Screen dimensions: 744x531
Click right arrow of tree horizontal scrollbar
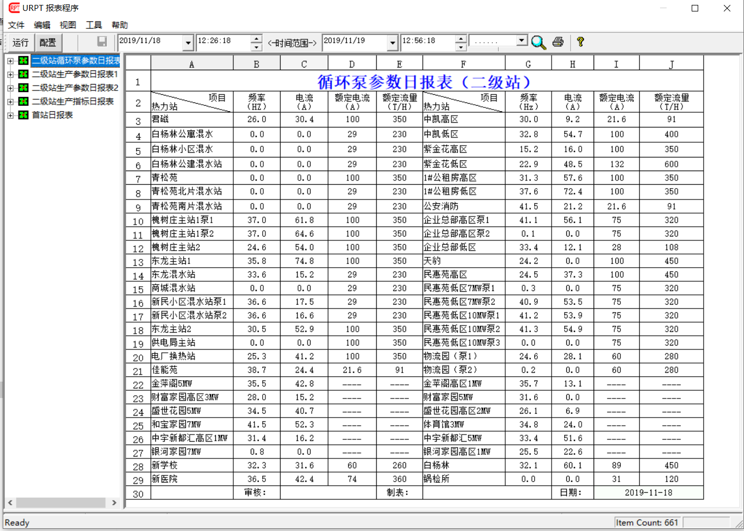(114, 503)
